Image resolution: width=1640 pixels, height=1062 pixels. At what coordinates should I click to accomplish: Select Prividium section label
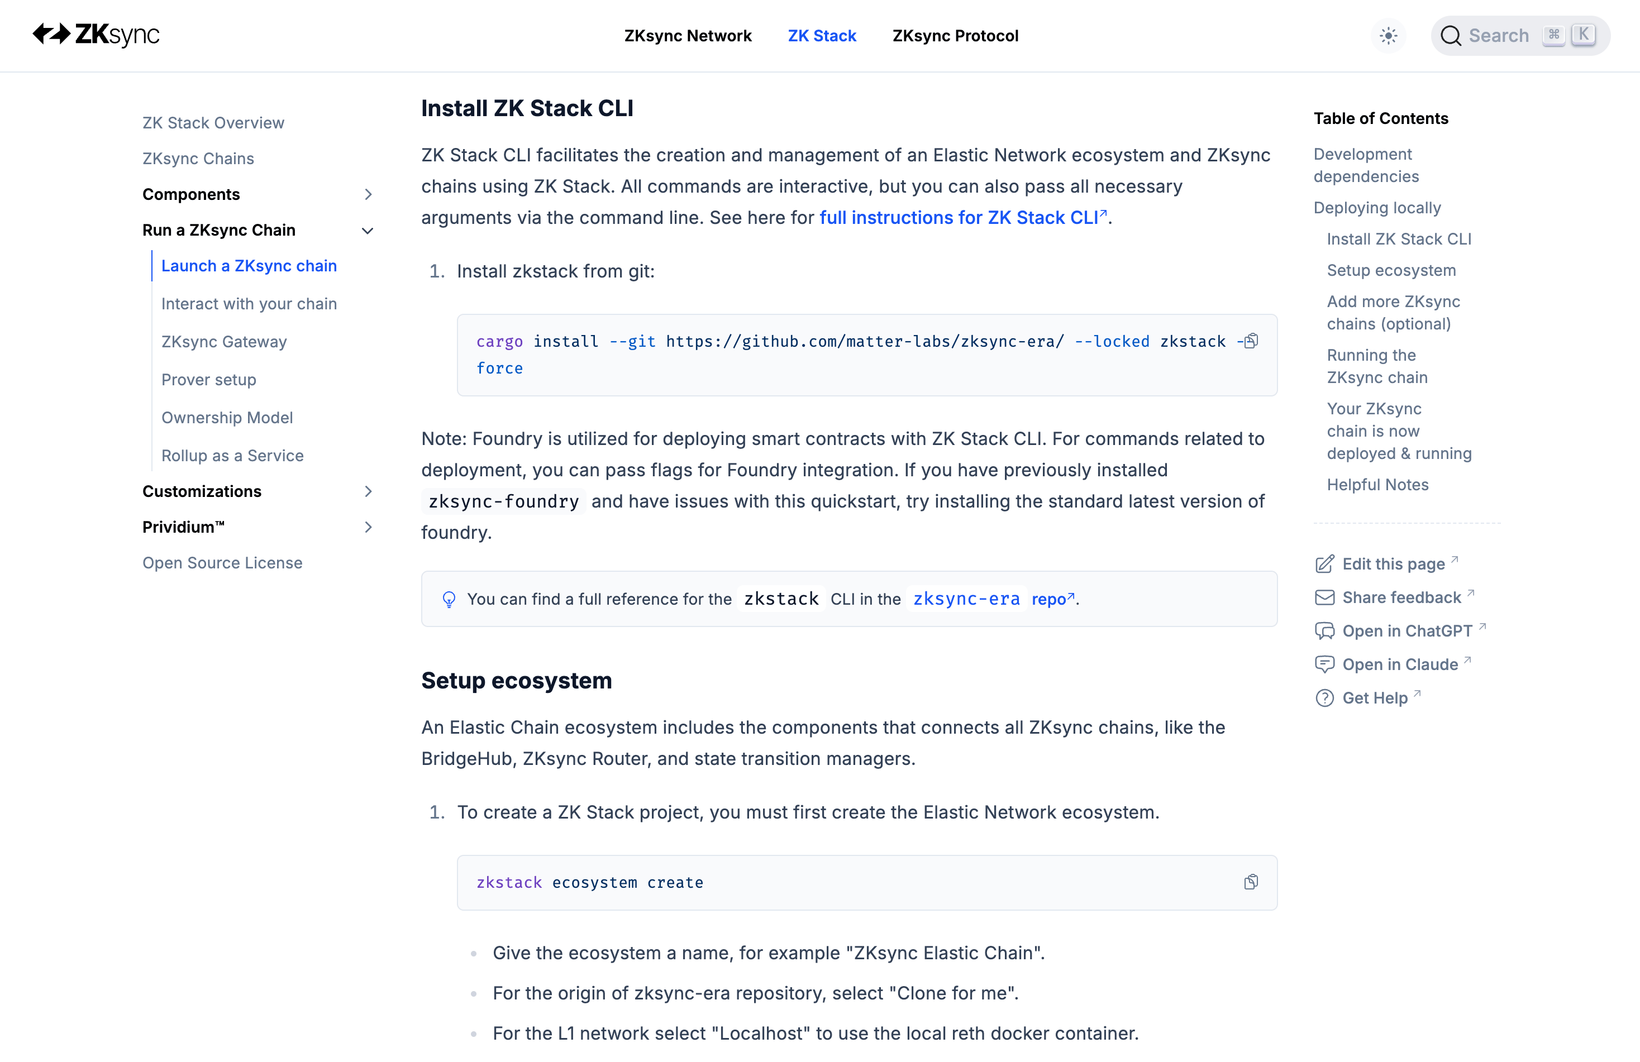click(x=183, y=527)
